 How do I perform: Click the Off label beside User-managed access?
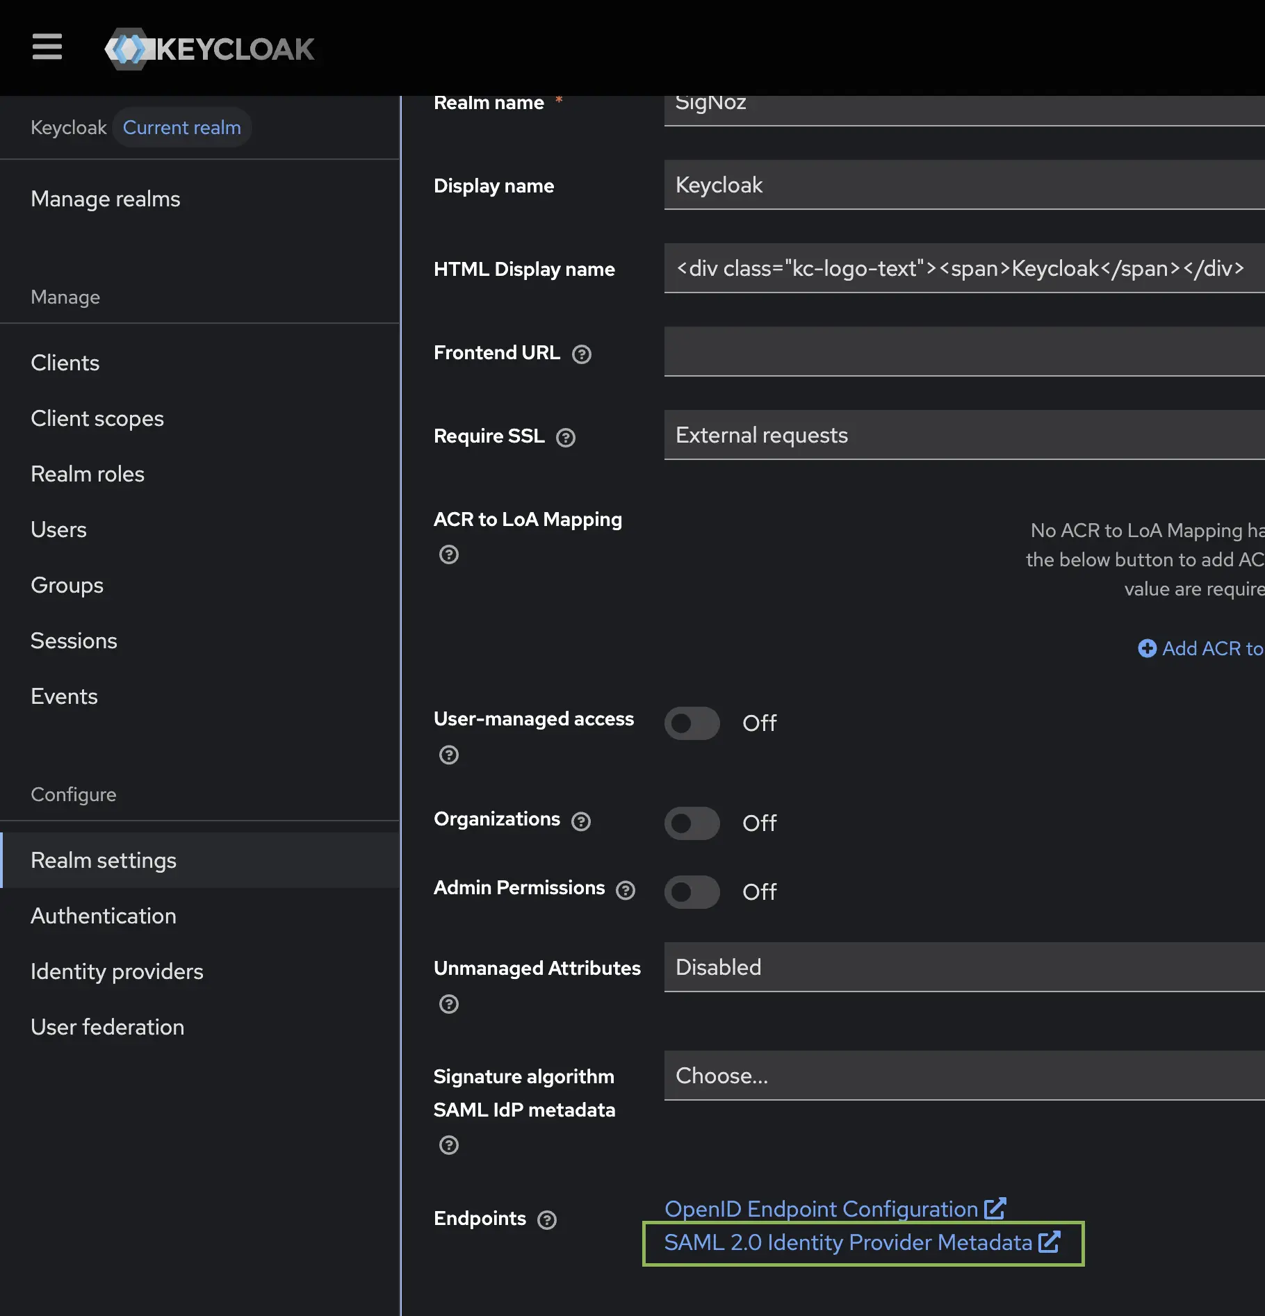[x=760, y=723]
